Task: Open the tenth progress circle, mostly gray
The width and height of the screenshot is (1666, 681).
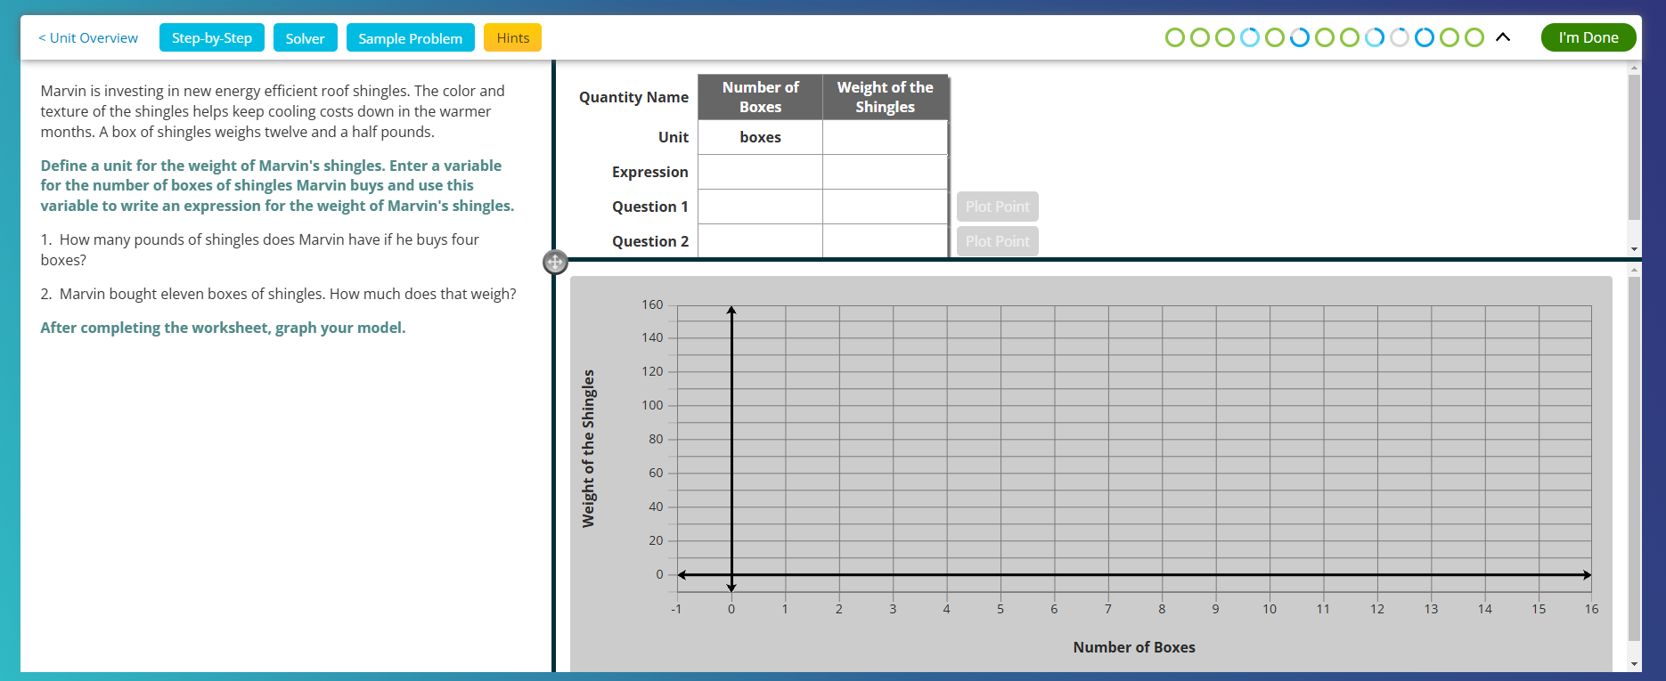Action: [x=1400, y=37]
